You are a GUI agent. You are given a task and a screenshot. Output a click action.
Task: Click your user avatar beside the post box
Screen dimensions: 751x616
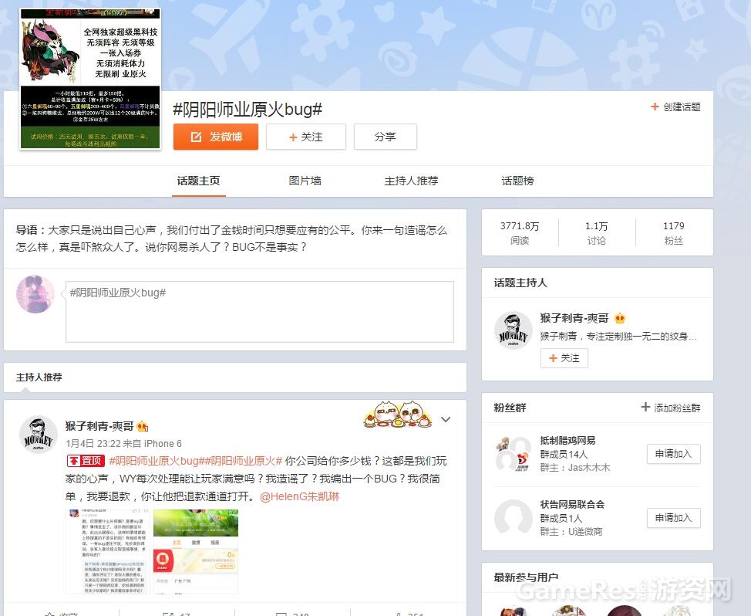tap(35, 294)
